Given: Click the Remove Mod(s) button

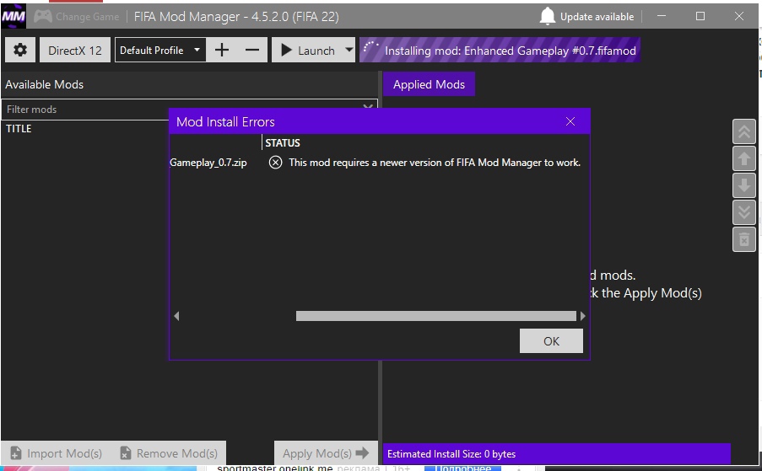Looking at the screenshot, I should pos(169,453).
